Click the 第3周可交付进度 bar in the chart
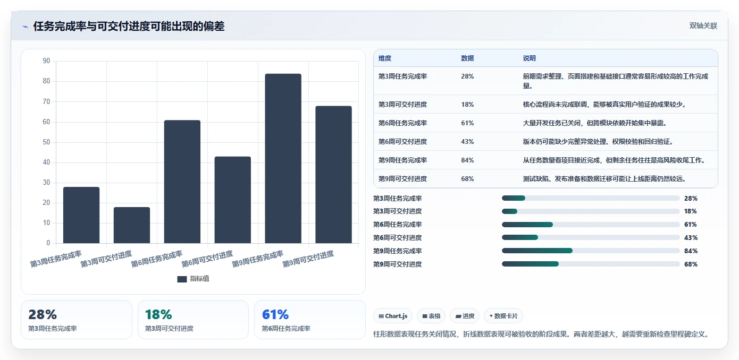 (132, 225)
